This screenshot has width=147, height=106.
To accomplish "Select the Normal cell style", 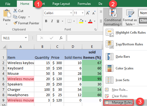I will click(143, 13).
